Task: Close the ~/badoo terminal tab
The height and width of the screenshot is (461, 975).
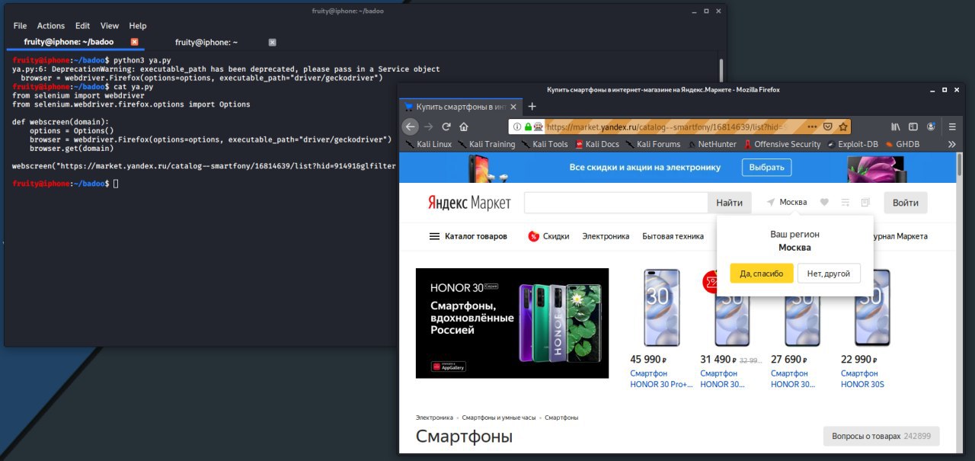Action: (x=135, y=42)
